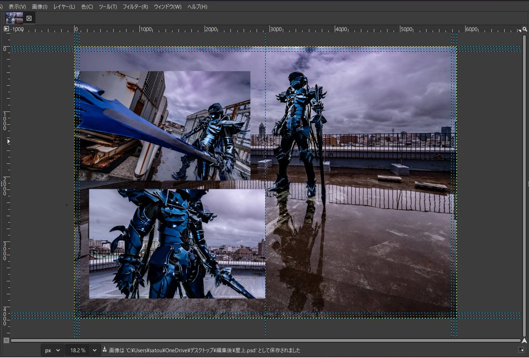
Task: Click the vertical scrollbar beside the canvas
Action: point(525,185)
